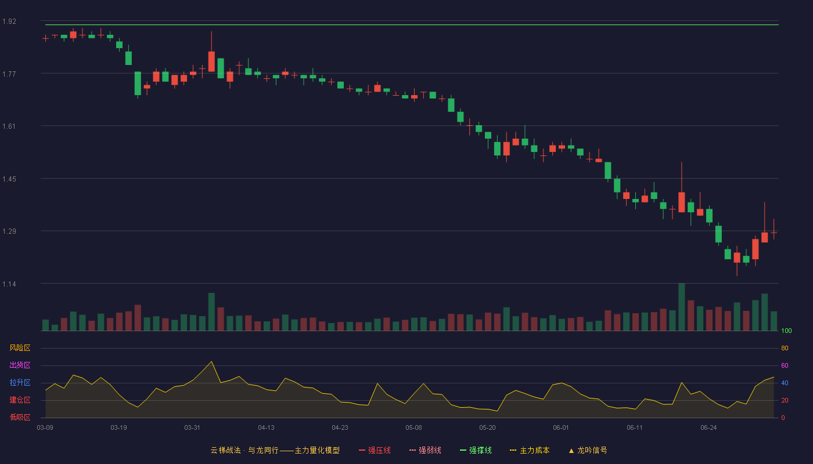
Task: Click the 1.92 price axis label
Action: coord(9,21)
